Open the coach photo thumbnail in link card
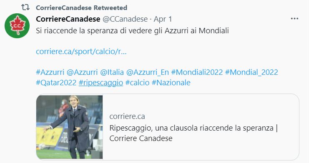309x163 pixels. [69, 127]
